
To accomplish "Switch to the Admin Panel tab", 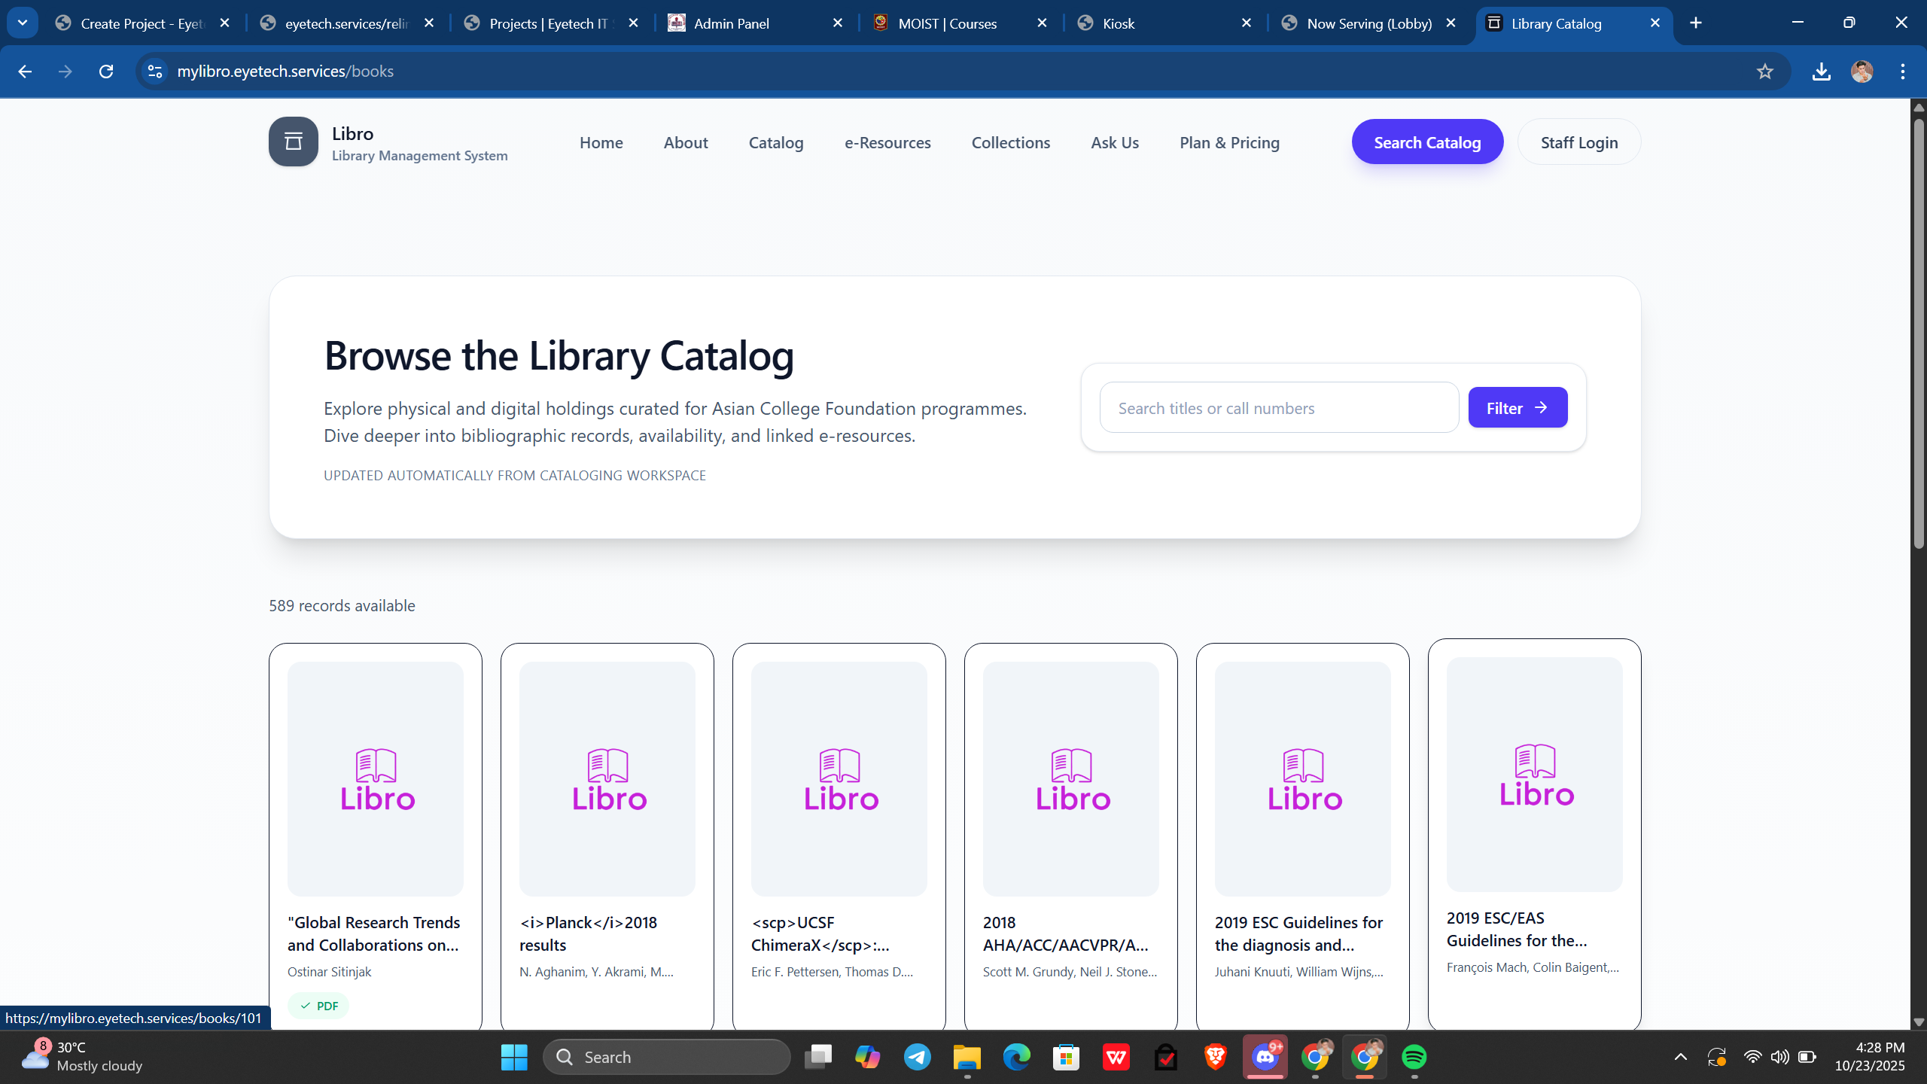I will point(731,23).
